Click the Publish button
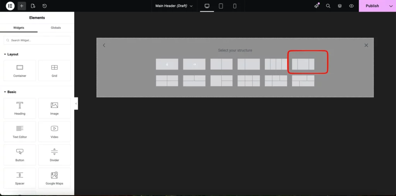The height and width of the screenshot is (196, 396). tap(372, 6)
